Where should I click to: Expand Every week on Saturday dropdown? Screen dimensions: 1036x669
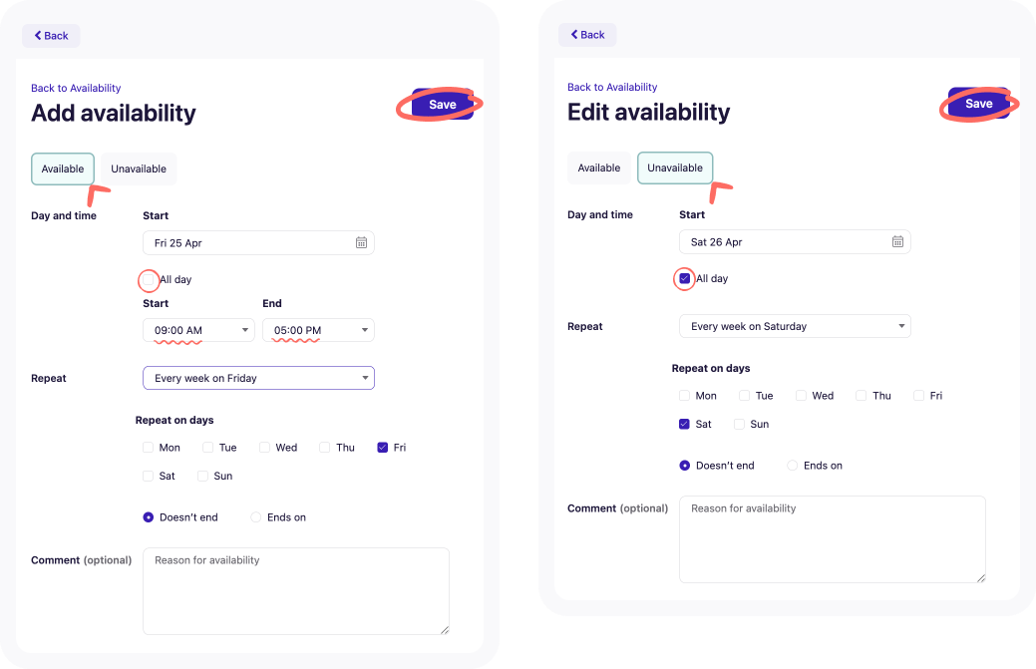click(795, 326)
